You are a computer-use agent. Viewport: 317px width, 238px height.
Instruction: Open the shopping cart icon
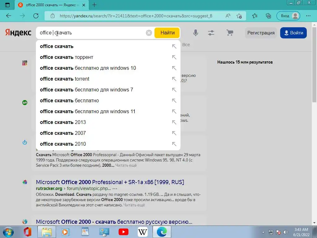pos(230,33)
